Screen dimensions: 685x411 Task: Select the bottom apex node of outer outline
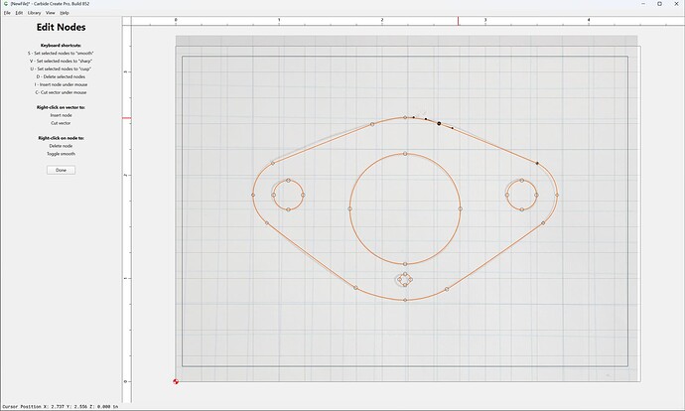[x=405, y=300]
